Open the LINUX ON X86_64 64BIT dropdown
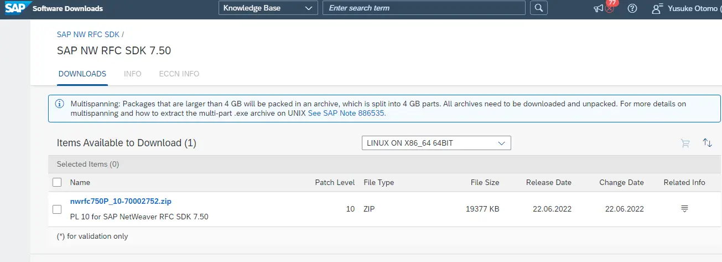This screenshot has height=262, width=722. pos(436,143)
